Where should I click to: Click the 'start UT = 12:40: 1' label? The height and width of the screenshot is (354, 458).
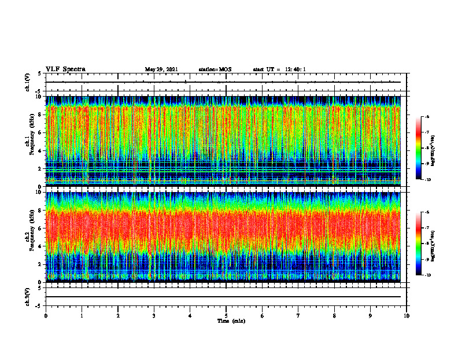click(x=279, y=69)
